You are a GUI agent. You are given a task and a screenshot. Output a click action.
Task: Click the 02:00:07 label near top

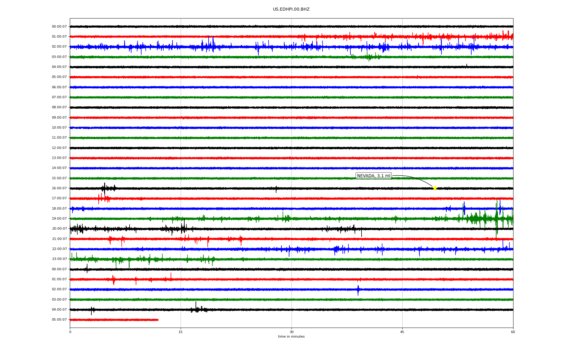(x=59, y=47)
